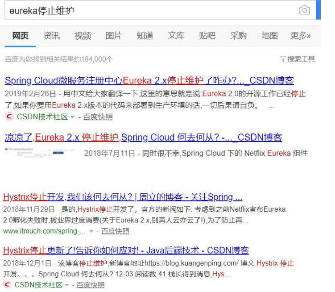Switch to the 采购 tab
This screenshot has height=292, width=335.
[238, 36]
